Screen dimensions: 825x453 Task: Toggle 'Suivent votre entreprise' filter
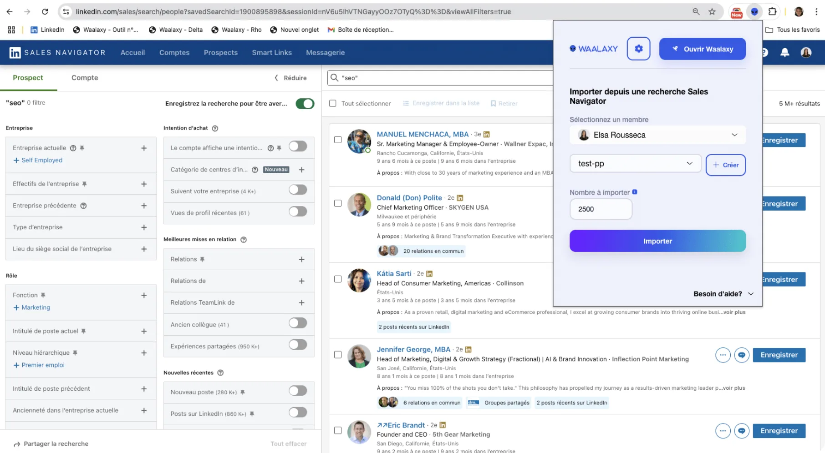point(298,190)
